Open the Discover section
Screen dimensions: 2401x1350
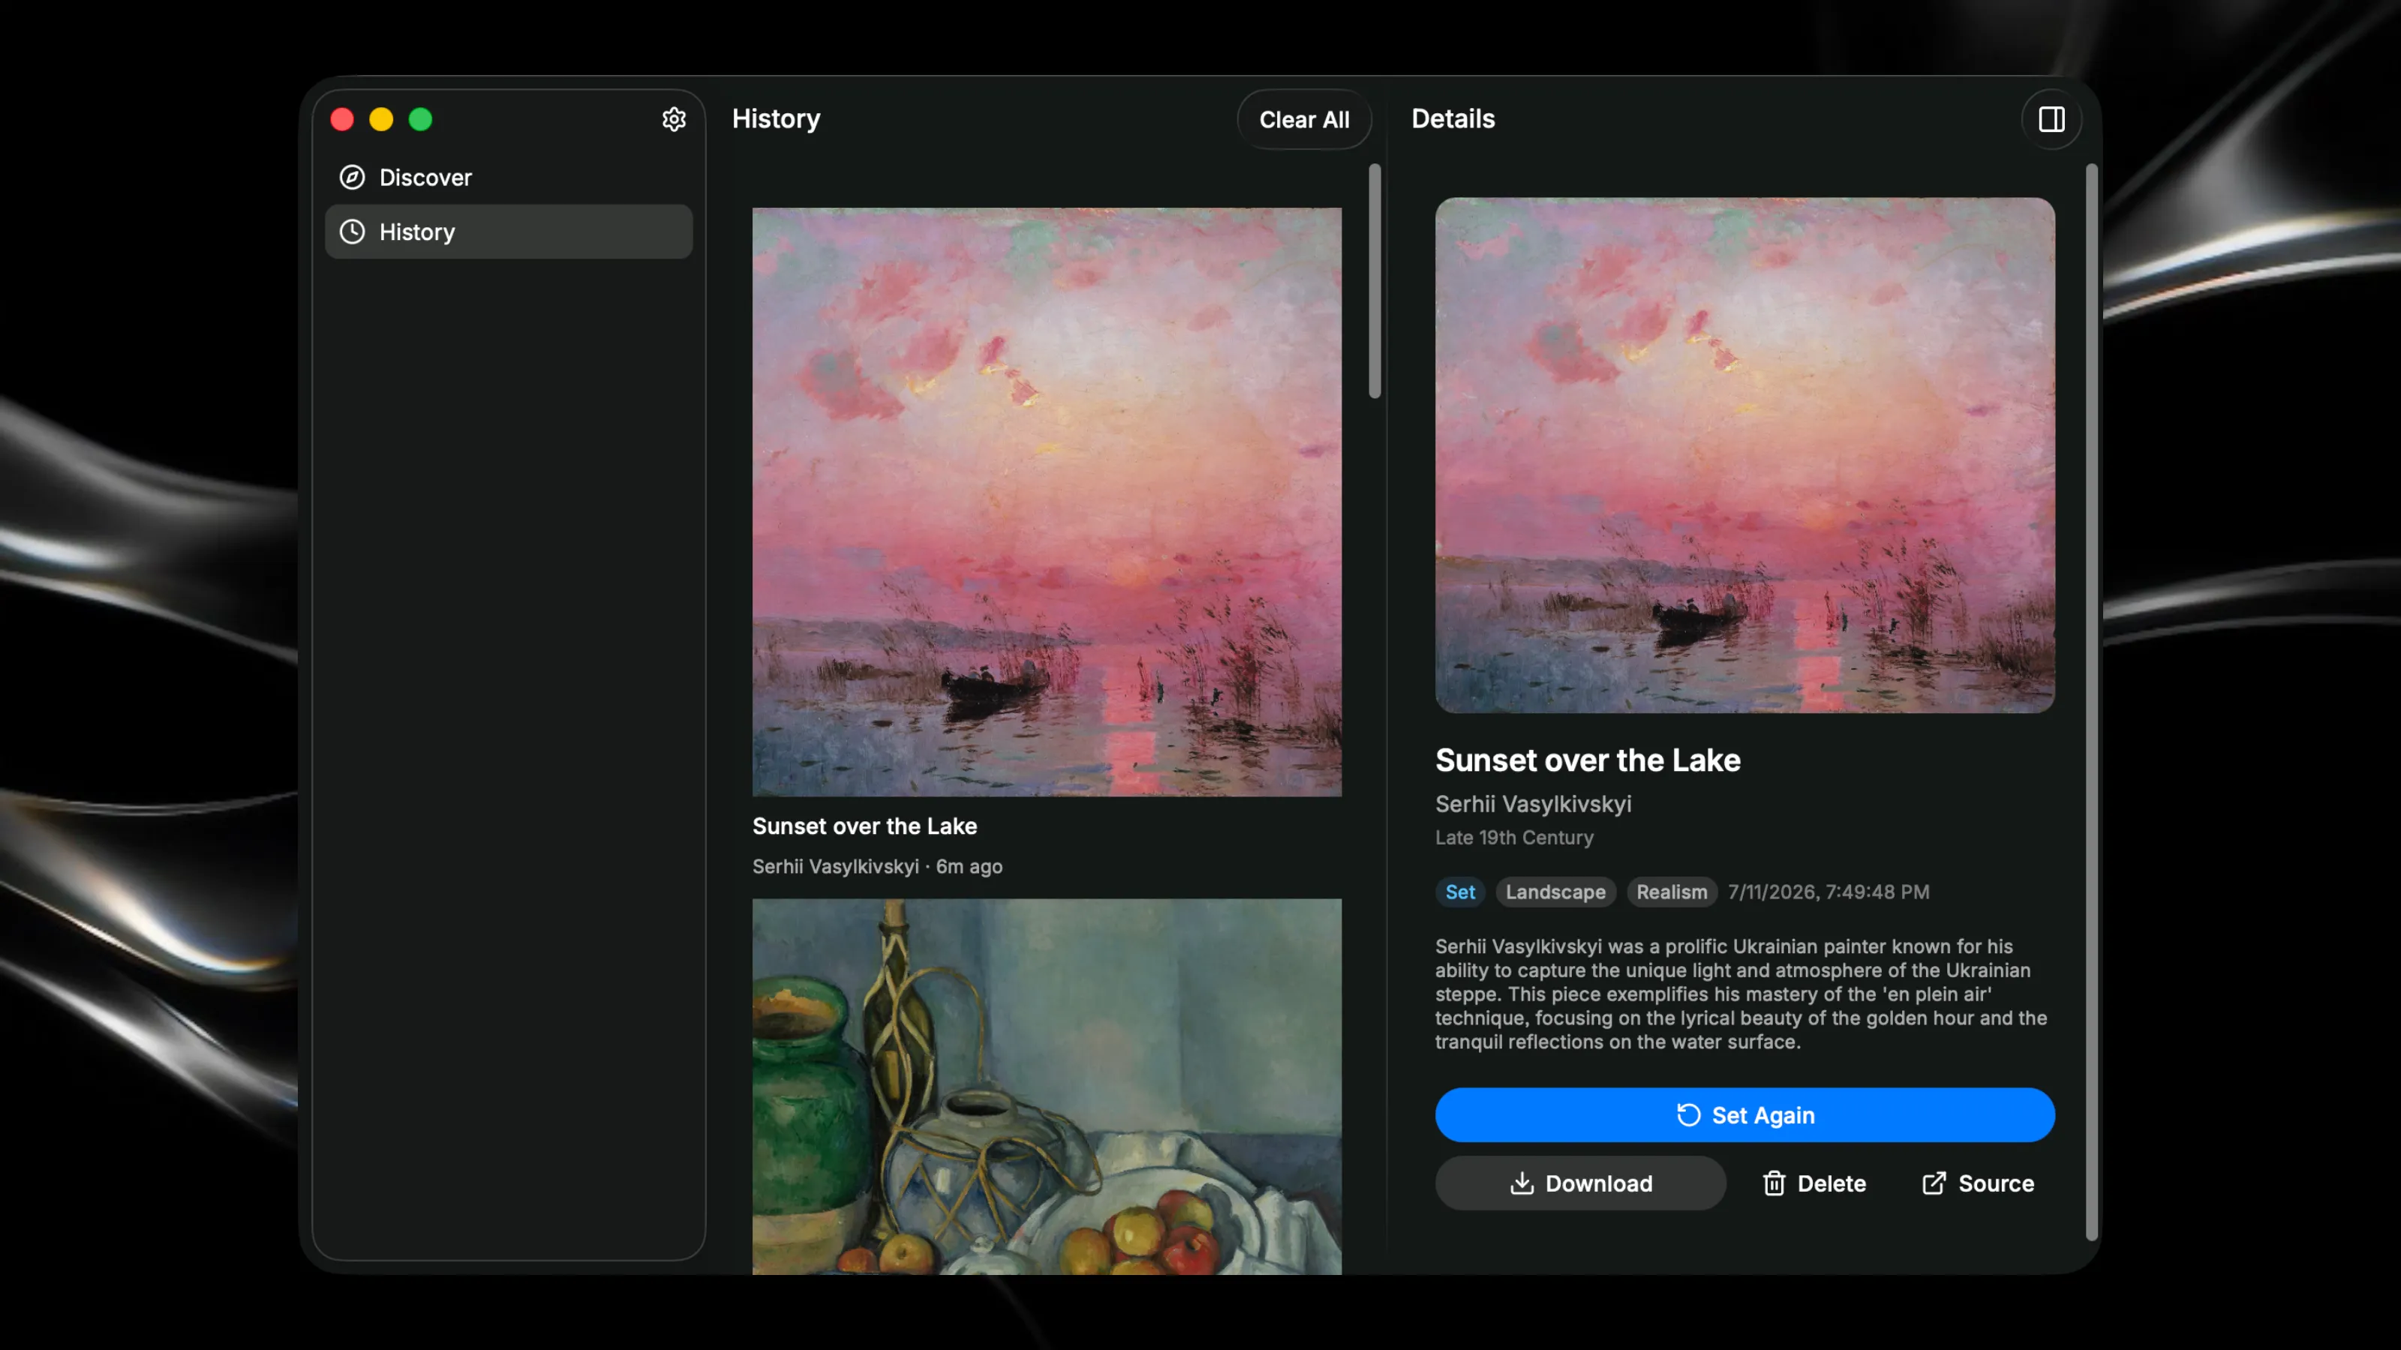tap(509, 177)
